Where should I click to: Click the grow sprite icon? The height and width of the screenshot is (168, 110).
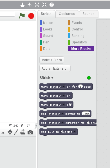(37, 5)
